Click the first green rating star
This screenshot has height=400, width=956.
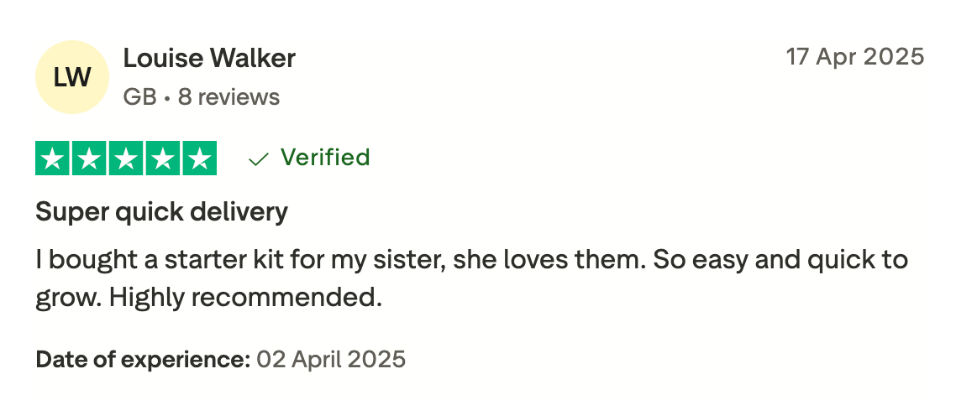coord(53,158)
